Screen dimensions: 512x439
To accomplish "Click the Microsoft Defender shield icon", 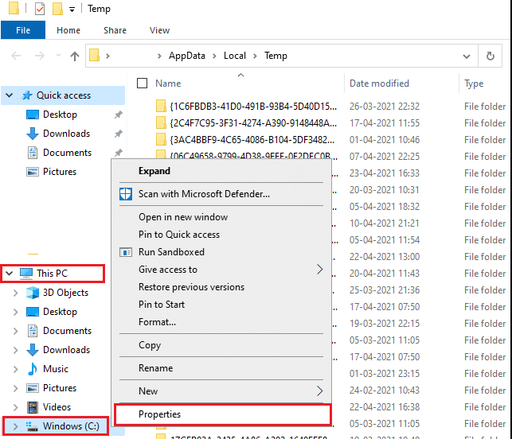I will (126, 194).
